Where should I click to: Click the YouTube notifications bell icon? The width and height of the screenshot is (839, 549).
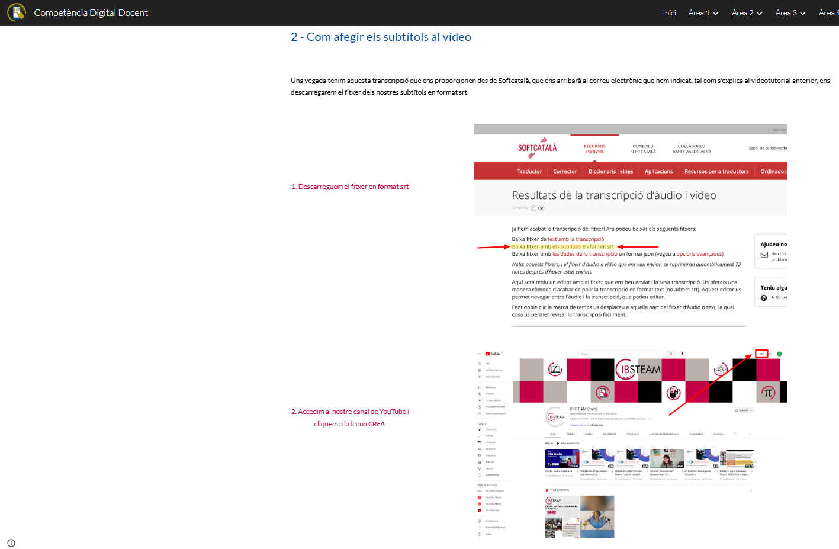[x=770, y=354]
